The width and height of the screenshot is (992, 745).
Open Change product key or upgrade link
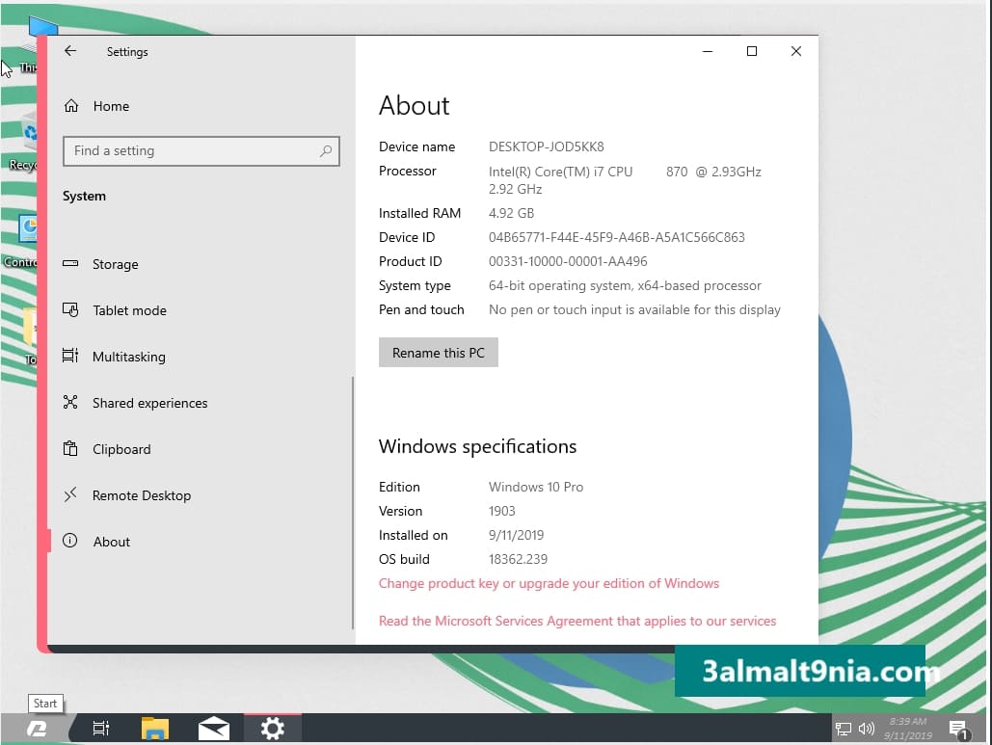[549, 583]
